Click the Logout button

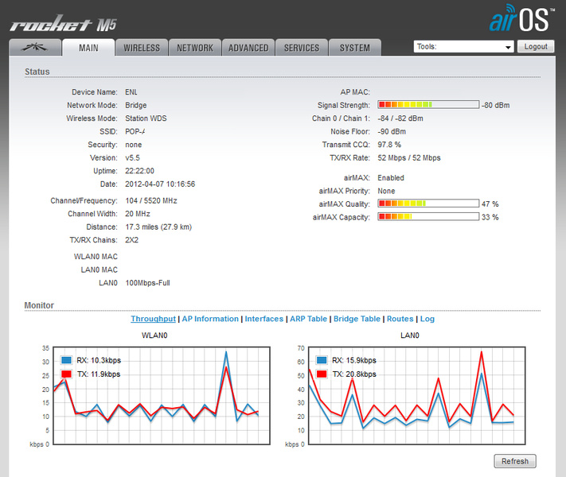click(536, 47)
